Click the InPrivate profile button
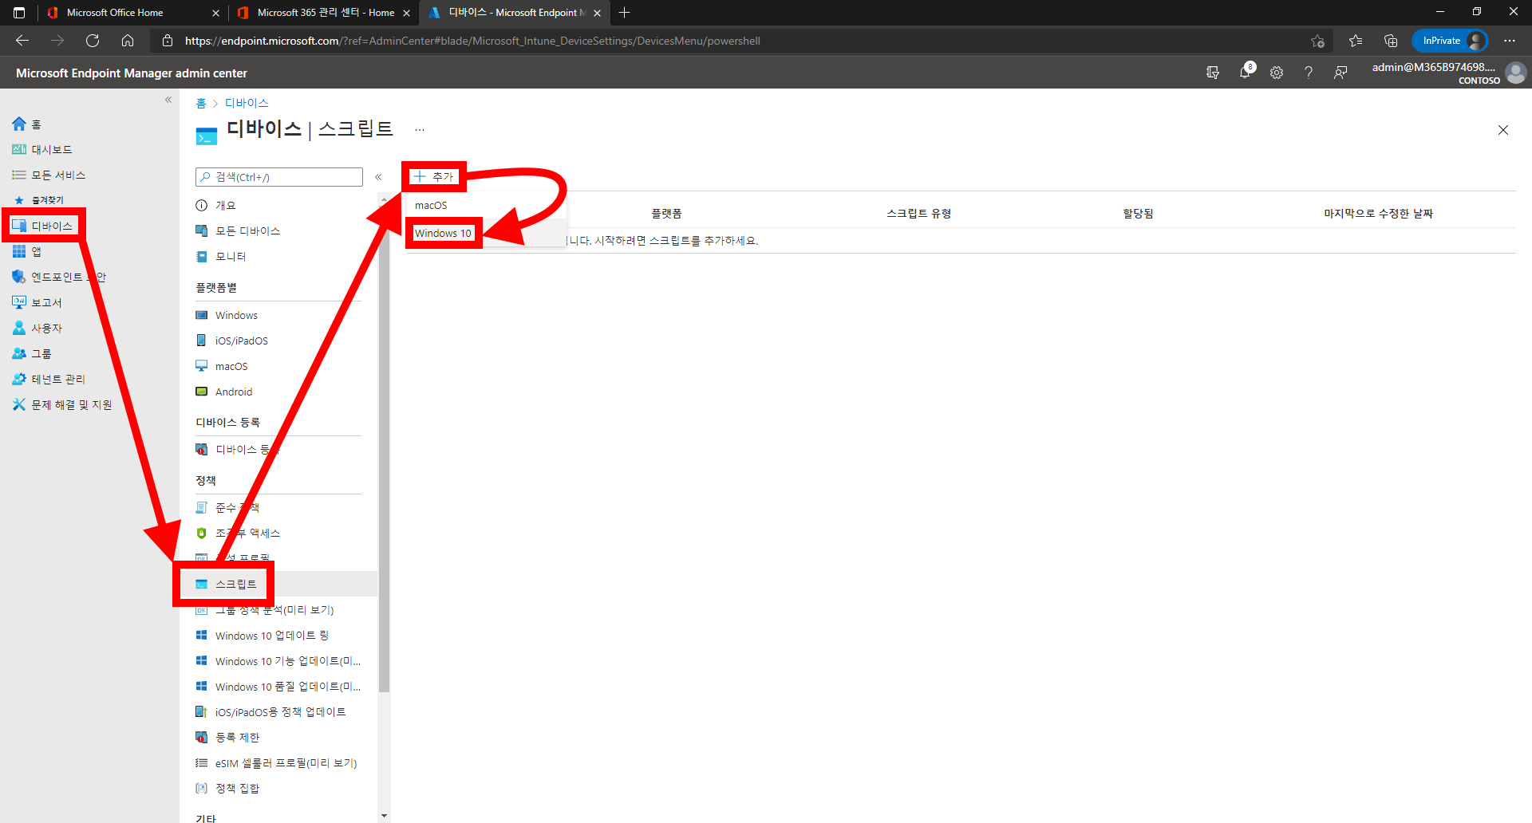This screenshot has width=1532, height=823. pos(1450,41)
